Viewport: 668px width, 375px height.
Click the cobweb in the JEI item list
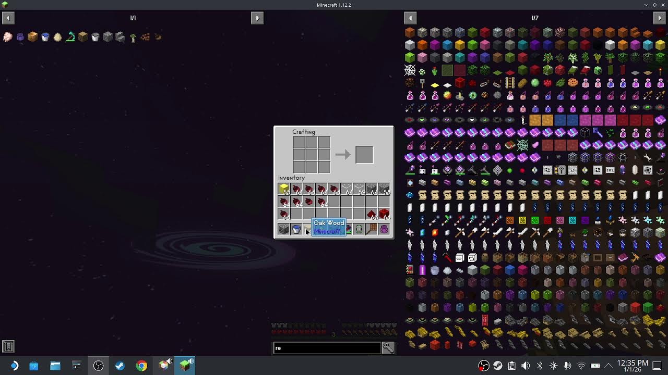(x=410, y=70)
